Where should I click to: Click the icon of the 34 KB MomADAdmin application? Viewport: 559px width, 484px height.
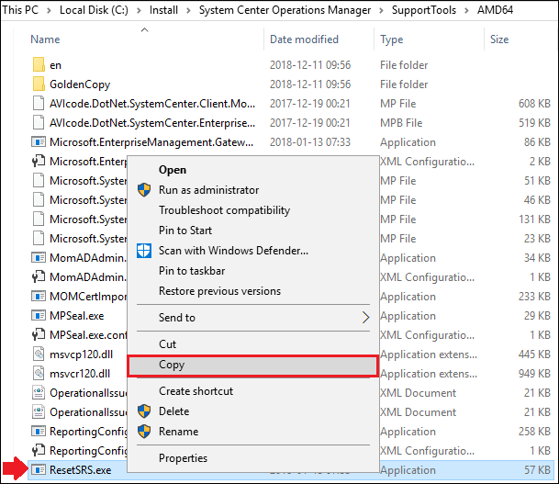(39, 258)
